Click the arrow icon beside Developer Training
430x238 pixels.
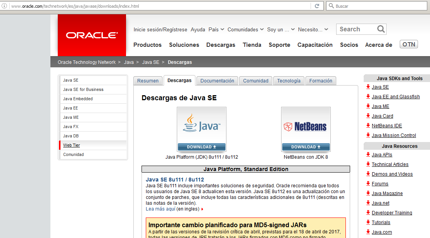[x=368, y=212]
